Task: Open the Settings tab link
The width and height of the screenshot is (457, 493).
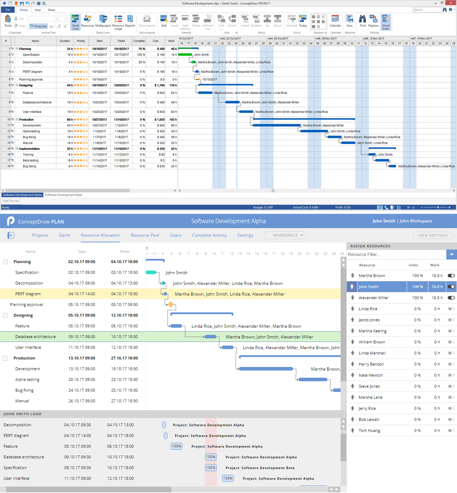Action: coord(245,235)
